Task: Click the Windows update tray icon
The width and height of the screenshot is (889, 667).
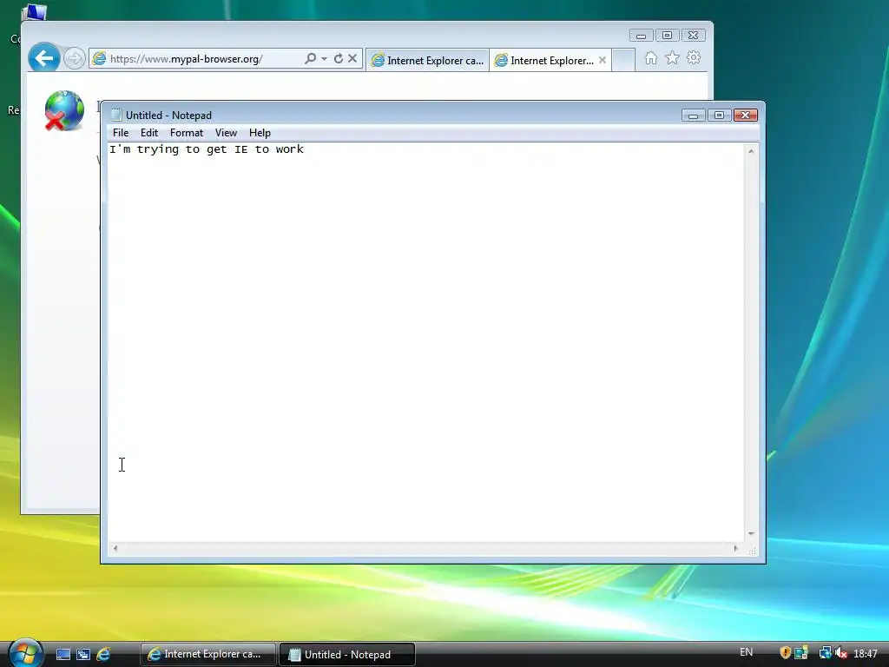Action: point(801,653)
